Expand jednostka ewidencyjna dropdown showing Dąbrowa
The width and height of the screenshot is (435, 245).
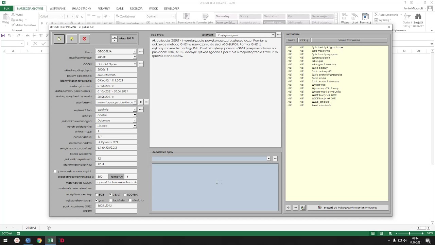click(x=135, y=120)
